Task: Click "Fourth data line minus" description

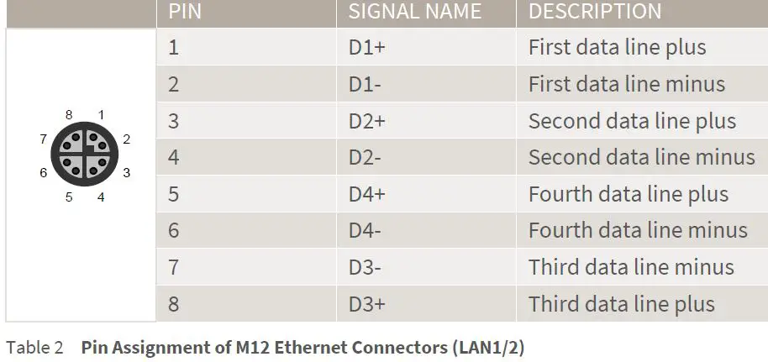Action: tap(638, 231)
